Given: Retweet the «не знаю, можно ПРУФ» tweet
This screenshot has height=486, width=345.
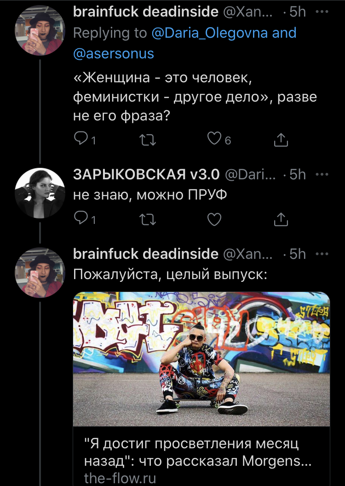Looking at the screenshot, I should click(148, 219).
